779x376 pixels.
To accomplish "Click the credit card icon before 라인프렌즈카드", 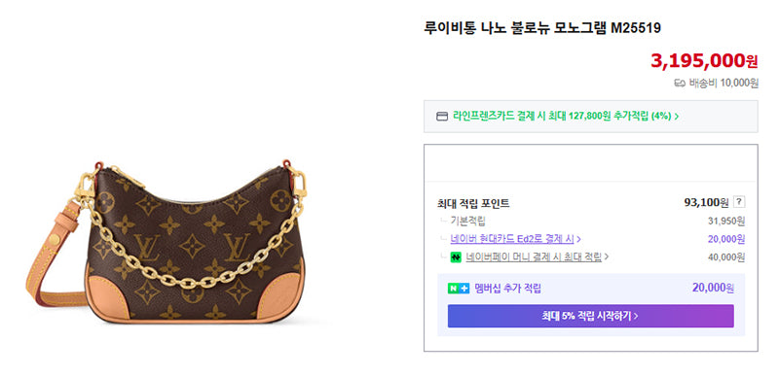I will pos(442,117).
